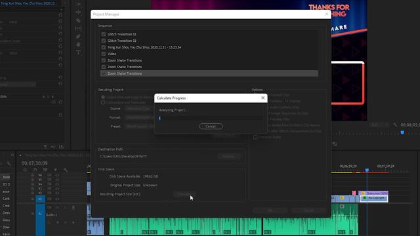Go to previous keyframe in Effect Controls
Viewport: 420px width, 236px height.
click(x=44, y=96)
